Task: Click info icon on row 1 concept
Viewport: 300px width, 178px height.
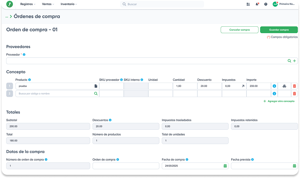Action: tap(274, 86)
